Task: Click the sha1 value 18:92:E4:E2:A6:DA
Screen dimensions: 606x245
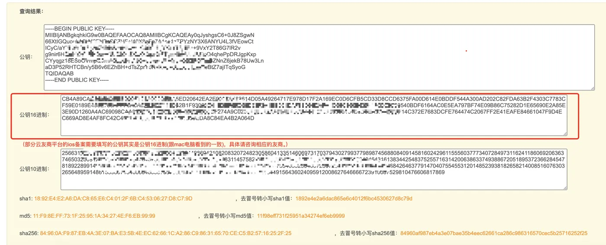Action: (113, 199)
